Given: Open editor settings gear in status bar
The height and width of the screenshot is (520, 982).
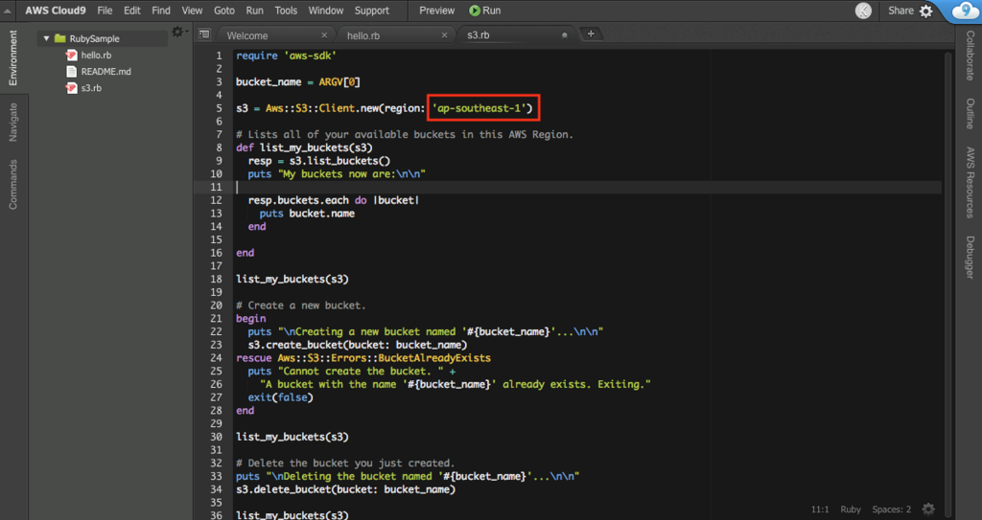Looking at the screenshot, I should coord(928,509).
